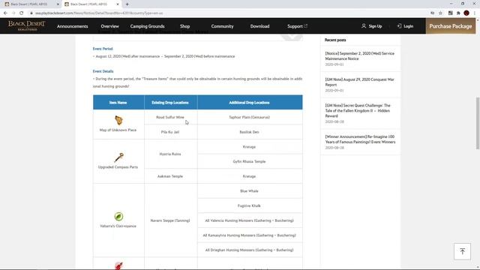Viewport: 480px width, 270px height.
Task: Click the All Valencia Hunting Monsters cell
Action: click(x=249, y=220)
